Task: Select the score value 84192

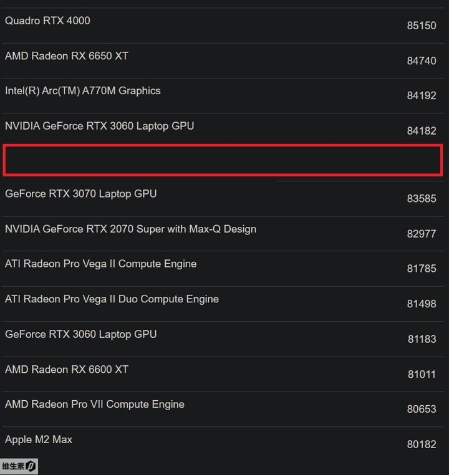Action: pyautogui.click(x=422, y=96)
